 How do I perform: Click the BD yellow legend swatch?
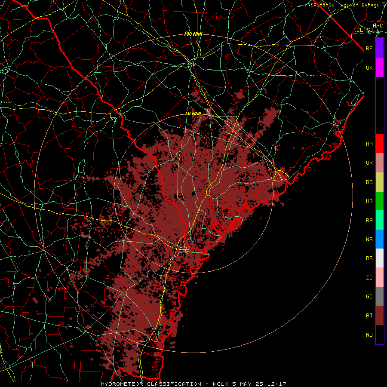[380, 182]
